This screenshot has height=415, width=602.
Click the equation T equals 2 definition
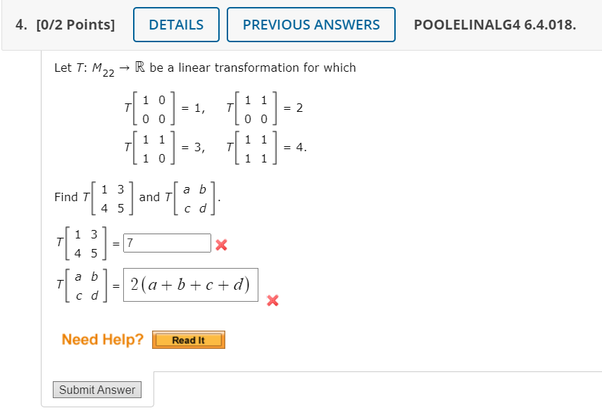point(264,108)
